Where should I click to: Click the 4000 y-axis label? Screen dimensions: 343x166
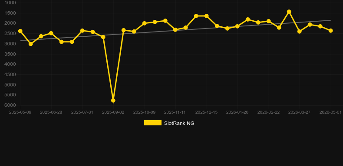click(x=10, y=64)
